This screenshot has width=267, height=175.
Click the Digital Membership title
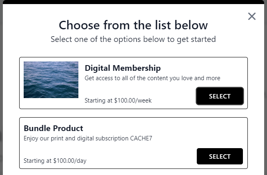122,68
